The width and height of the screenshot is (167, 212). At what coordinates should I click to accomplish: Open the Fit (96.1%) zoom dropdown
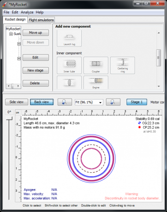(x=89, y=102)
